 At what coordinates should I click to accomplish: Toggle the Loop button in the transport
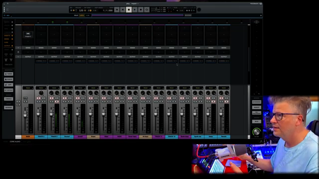point(147,9)
